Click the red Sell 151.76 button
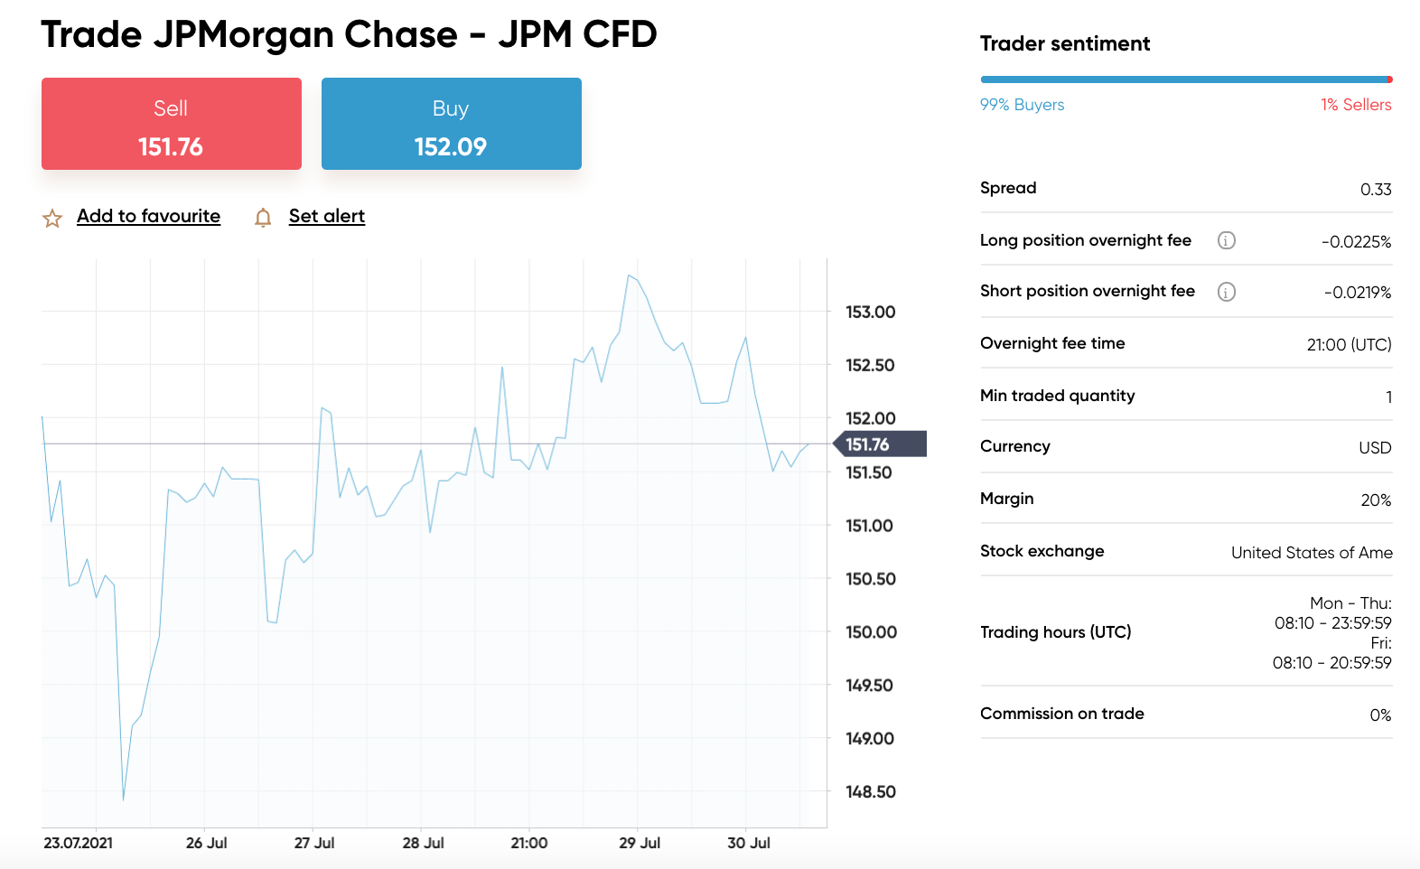 [x=172, y=124]
